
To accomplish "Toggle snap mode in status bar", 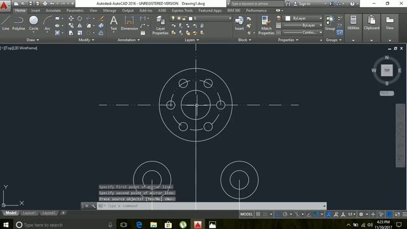I will coord(265,214).
